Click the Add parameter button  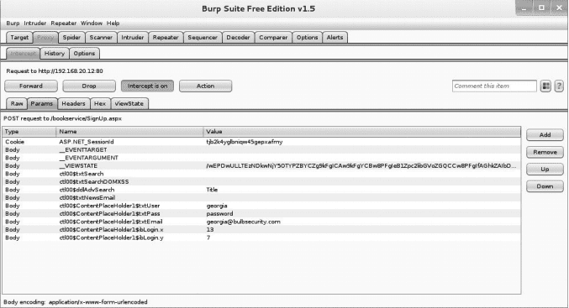coord(545,135)
